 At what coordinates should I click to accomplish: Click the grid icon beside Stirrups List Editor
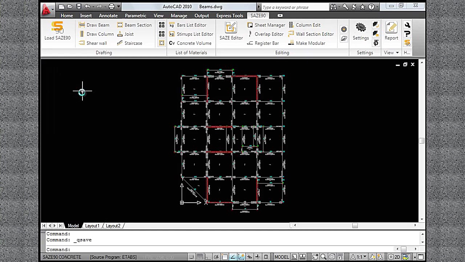162,34
